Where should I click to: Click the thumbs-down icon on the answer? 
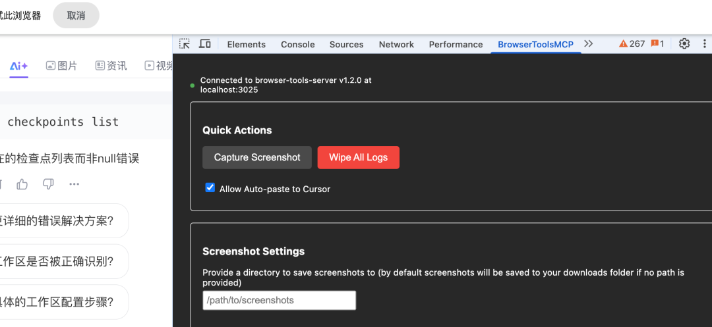coord(48,184)
